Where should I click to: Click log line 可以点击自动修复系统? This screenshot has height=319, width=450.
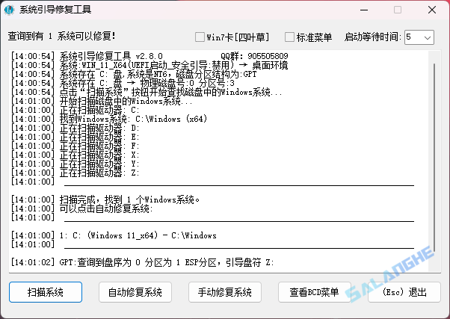(81, 208)
